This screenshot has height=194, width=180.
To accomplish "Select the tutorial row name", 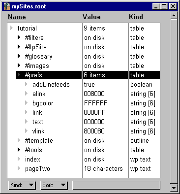I will point(27,28).
